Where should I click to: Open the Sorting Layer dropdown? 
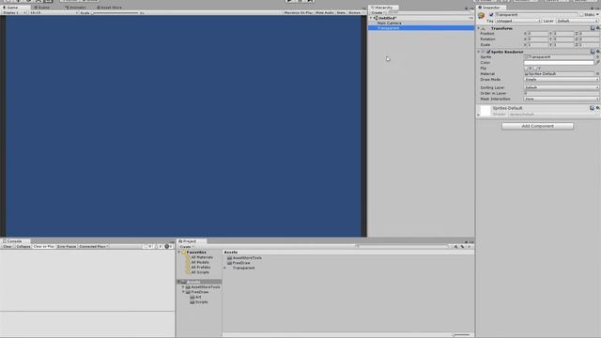[x=562, y=87]
